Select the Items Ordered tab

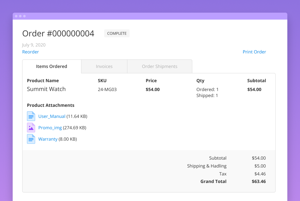click(x=52, y=66)
